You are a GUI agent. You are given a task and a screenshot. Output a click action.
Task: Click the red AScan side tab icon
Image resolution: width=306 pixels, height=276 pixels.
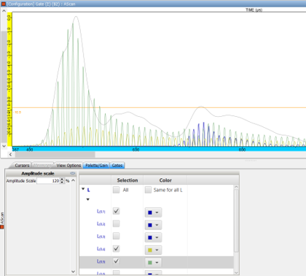click(x=2, y=227)
